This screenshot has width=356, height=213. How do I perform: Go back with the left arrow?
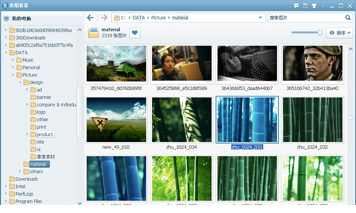point(90,18)
